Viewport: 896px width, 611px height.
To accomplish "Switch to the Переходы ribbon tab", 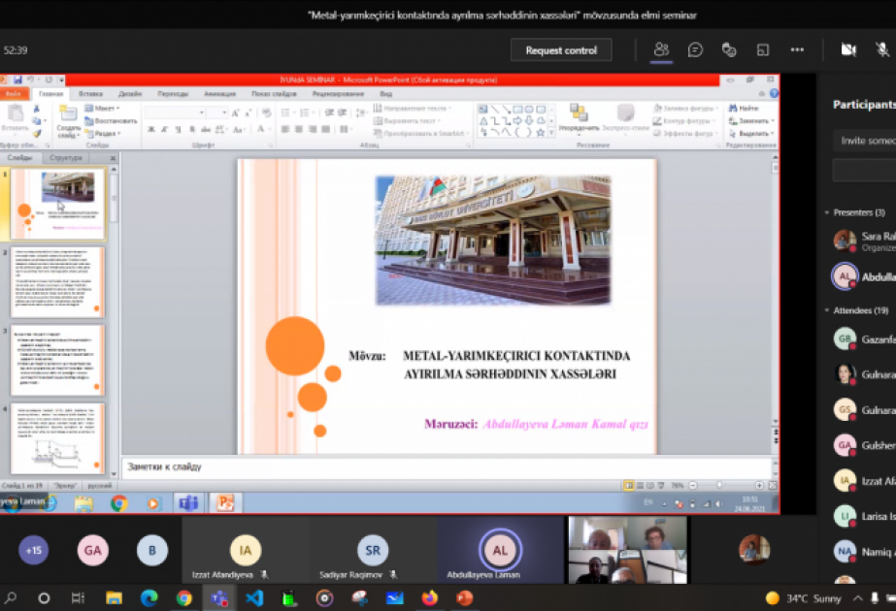I will point(173,94).
